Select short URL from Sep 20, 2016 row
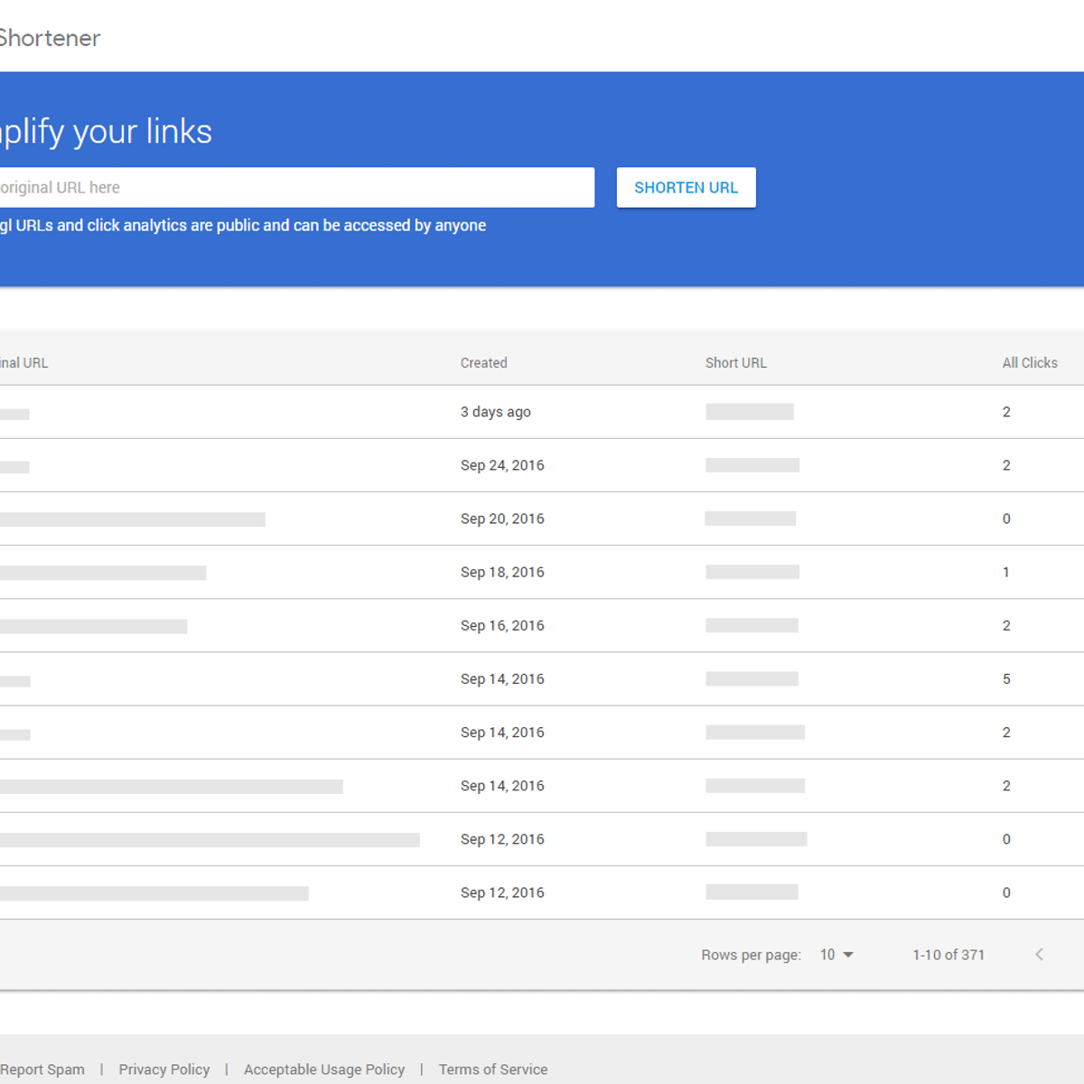This screenshot has height=1084, width=1084. [751, 519]
